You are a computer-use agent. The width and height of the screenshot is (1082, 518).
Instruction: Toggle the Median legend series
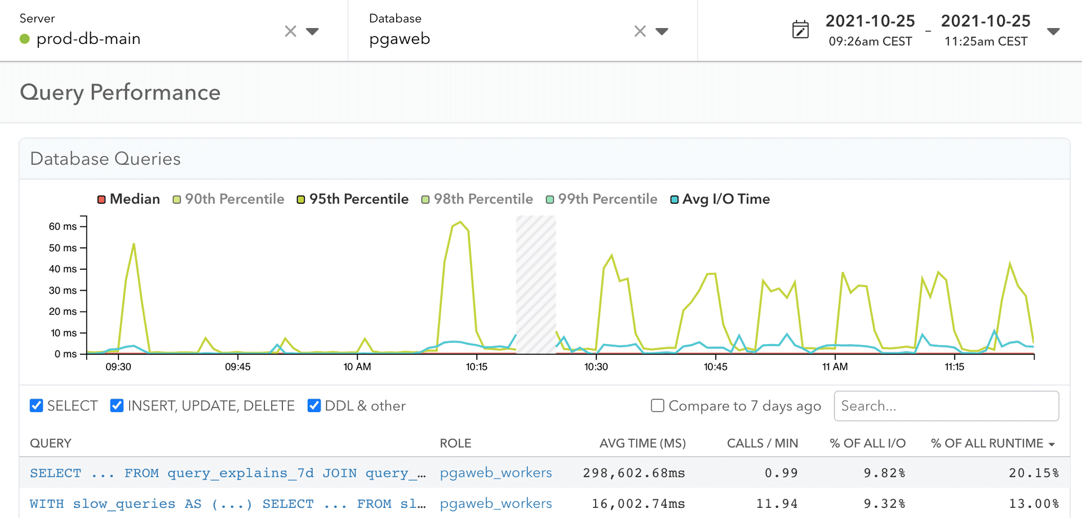click(x=128, y=199)
